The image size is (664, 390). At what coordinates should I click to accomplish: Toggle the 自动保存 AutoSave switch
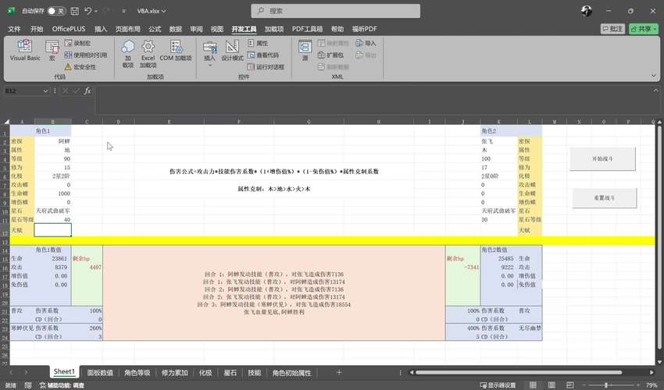coord(56,11)
